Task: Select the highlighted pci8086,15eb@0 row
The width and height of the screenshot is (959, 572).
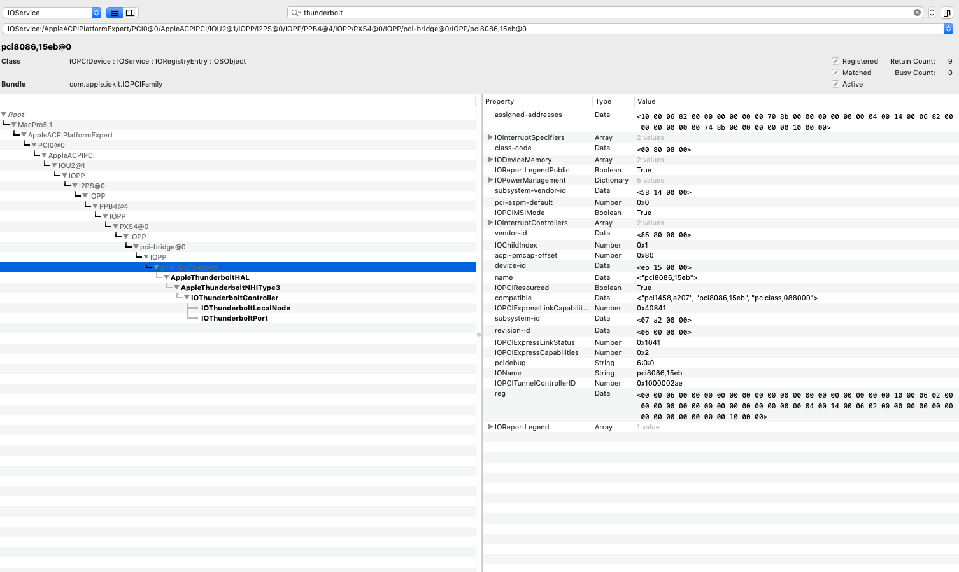Action: pyautogui.click(x=238, y=267)
